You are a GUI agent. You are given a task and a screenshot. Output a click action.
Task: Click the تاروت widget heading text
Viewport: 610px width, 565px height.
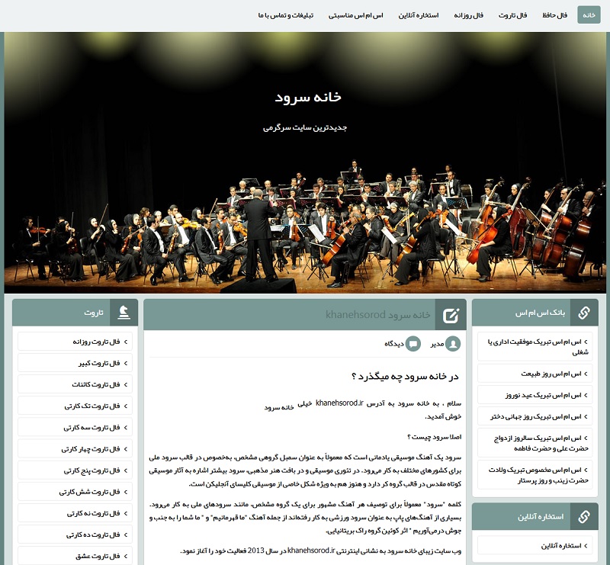(x=94, y=313)
